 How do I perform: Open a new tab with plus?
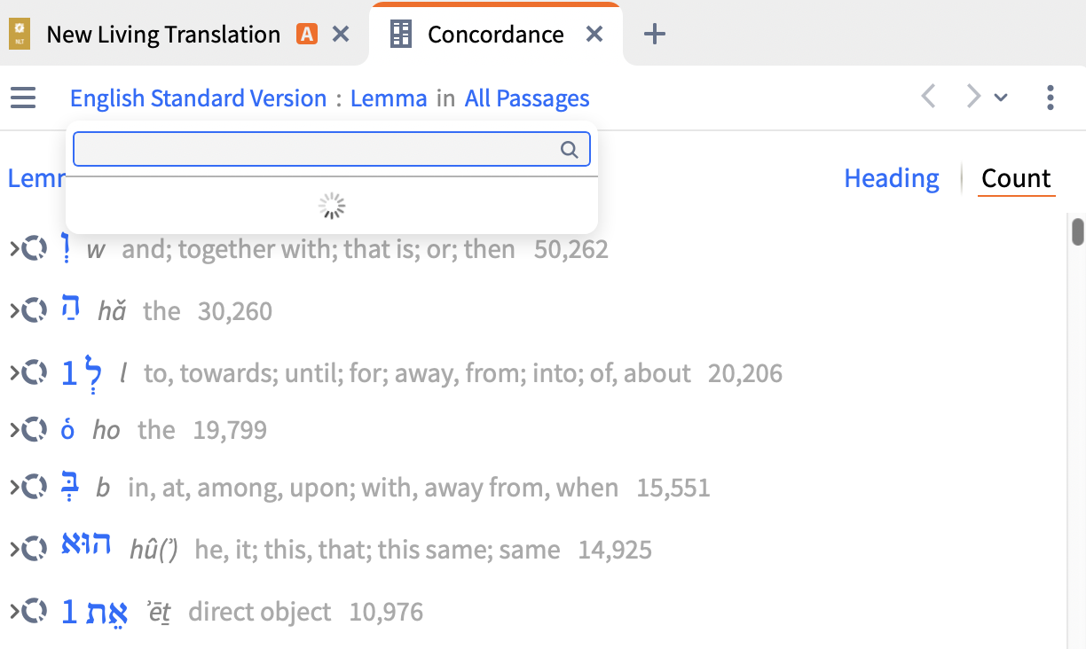[x=654, y=35]
